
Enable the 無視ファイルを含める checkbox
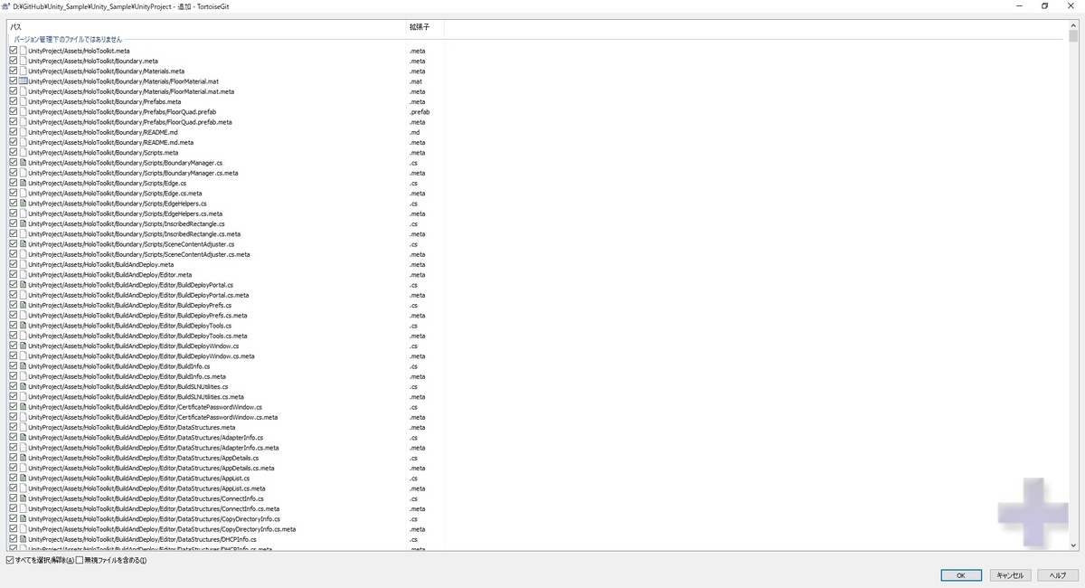click(80, 561)
